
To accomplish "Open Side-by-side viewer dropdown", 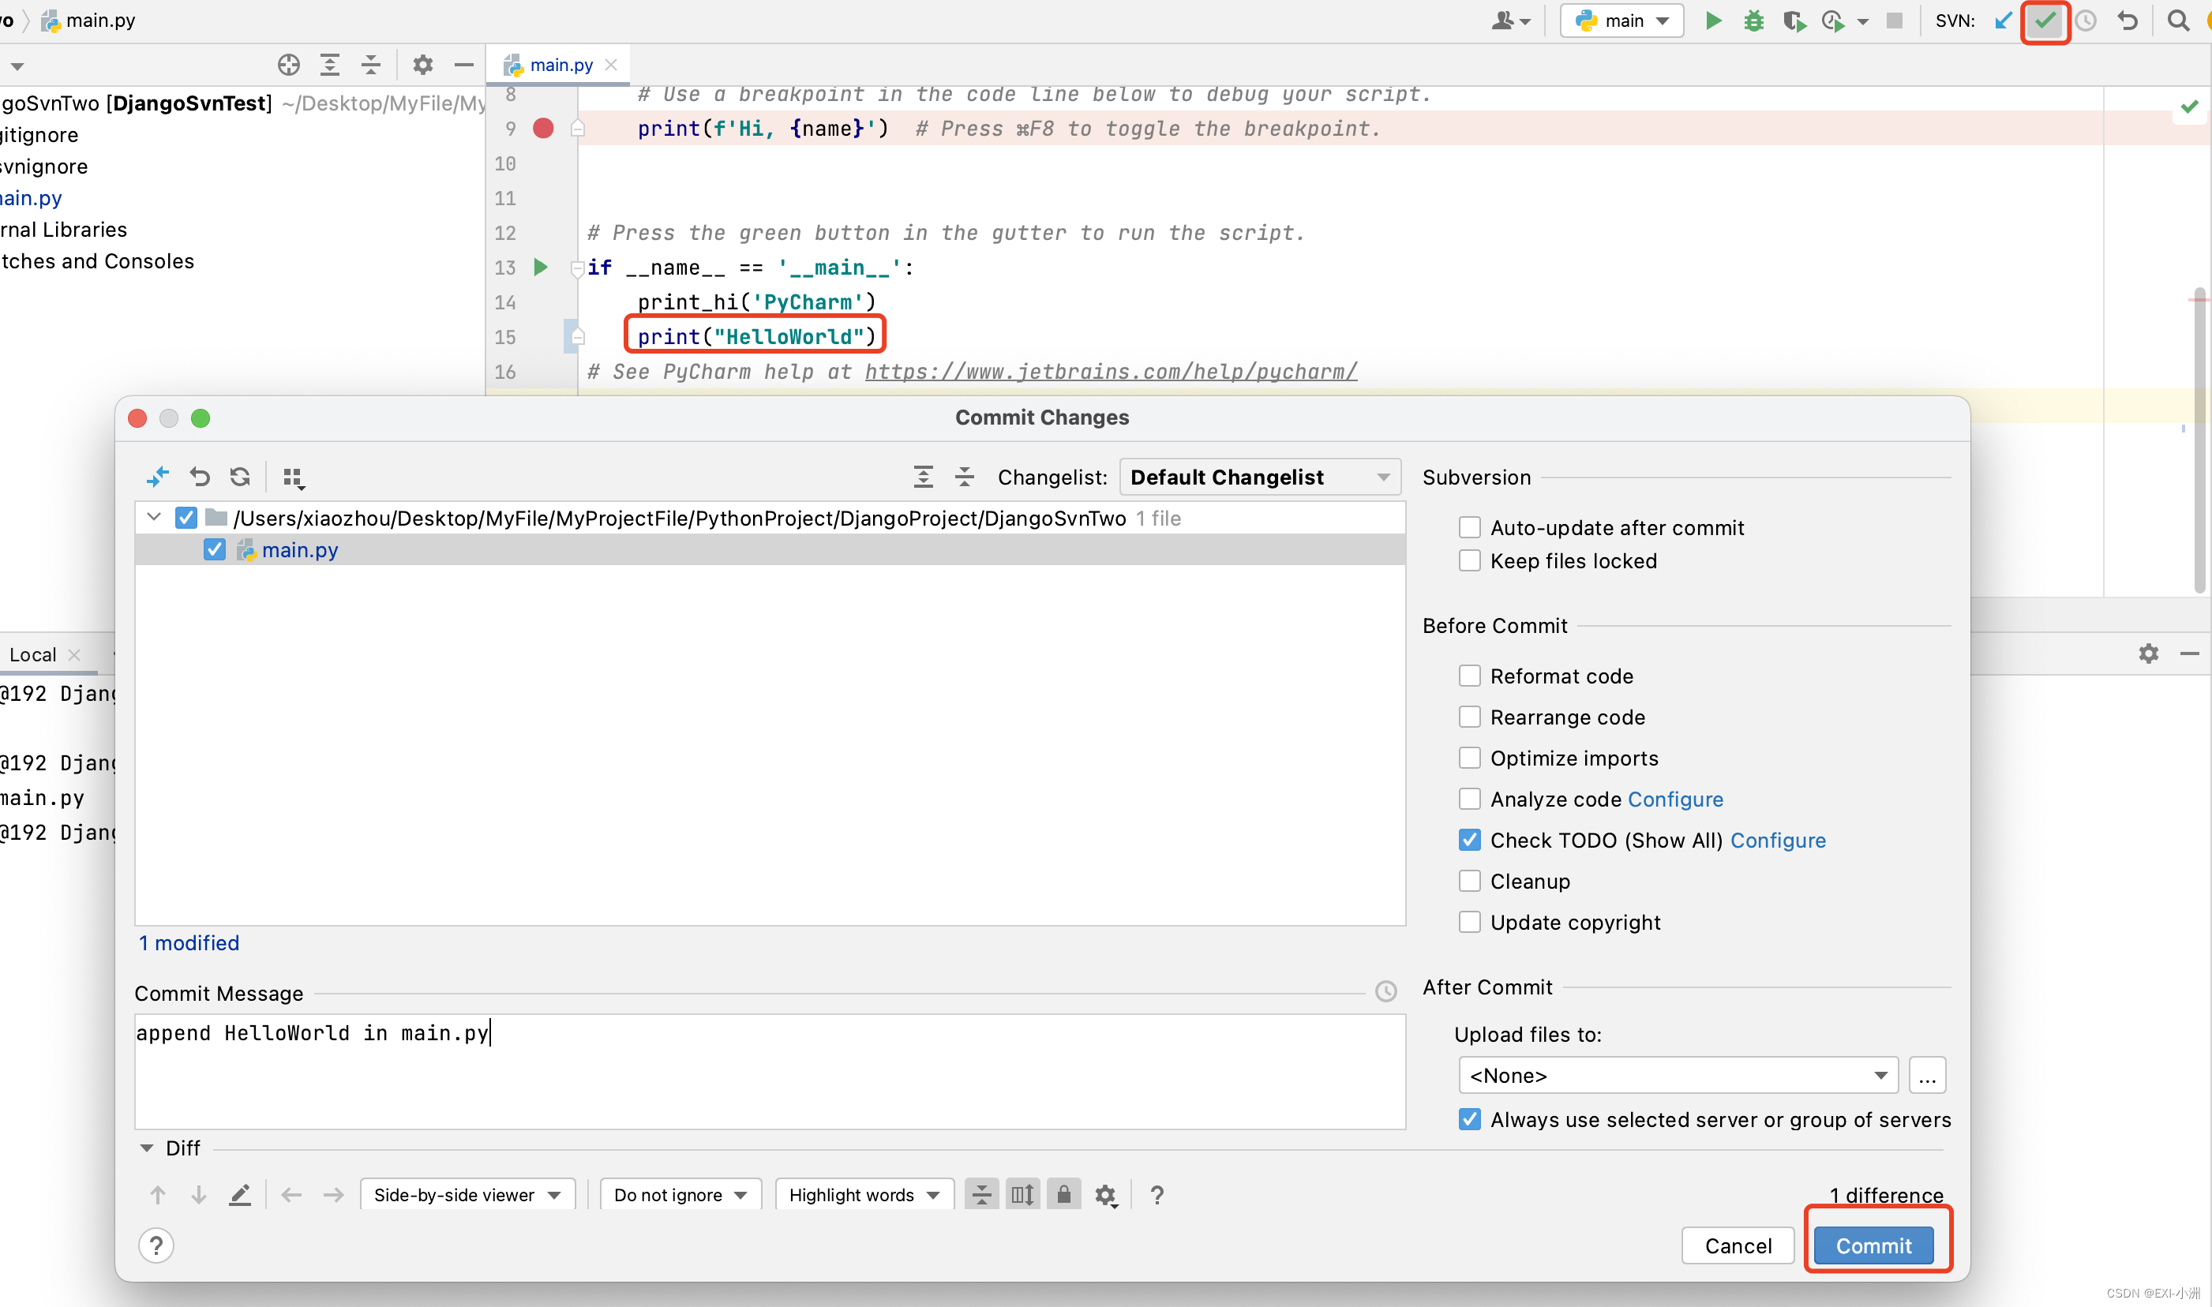I will [x=467, y=1194].
